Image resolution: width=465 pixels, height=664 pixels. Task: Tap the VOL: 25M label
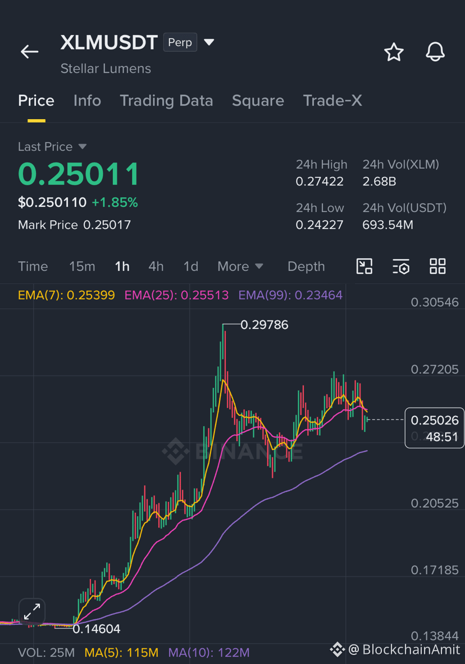point(46,653)
